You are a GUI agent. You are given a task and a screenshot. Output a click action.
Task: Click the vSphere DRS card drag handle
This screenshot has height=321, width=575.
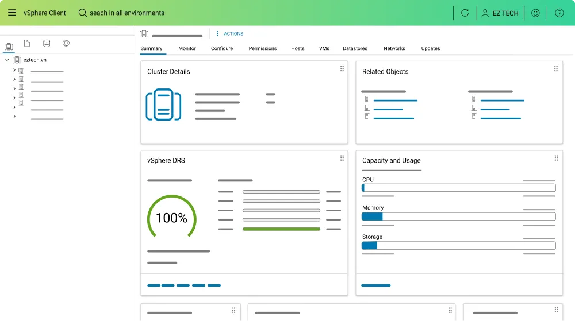[342, 158]
